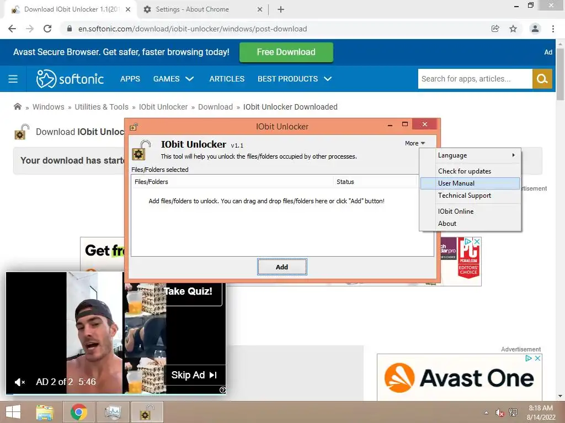Screen dimensions: 565x423
Task: Click the share page icon in address bar
Action: 495,29
